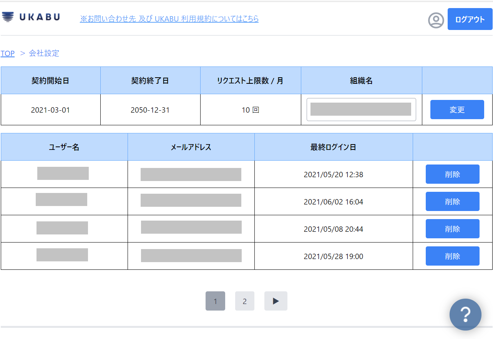Click the 2021/05/20 12:38 login date
Viewport: 493px width, 339px height.
point(334,174)
